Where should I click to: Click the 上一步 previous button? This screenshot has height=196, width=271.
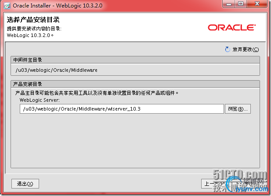coord(215,184)
